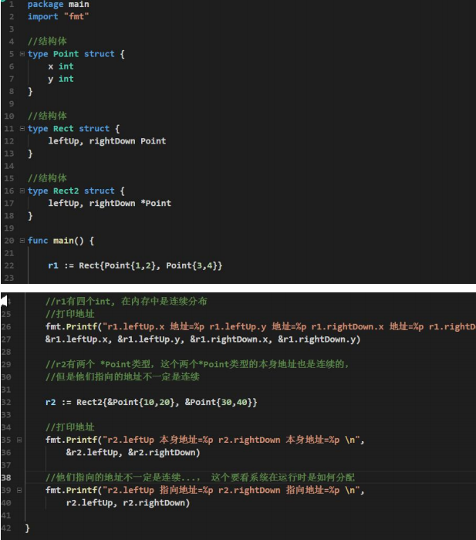
Task: Click 'type Point struct {' declaration
Action: coord(76,54)
